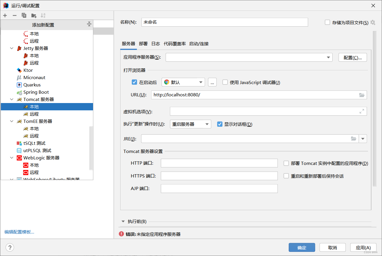Click the move into new folder icon
The image size is (382, 256).
click(34, 15)
